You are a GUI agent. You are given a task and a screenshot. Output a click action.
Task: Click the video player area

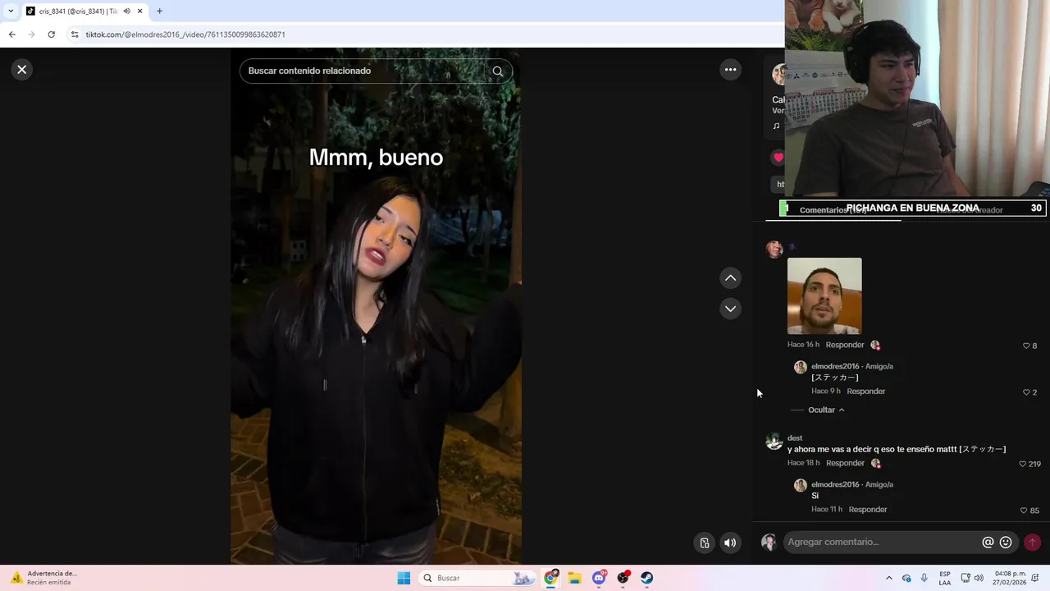(x=376, y=306)
